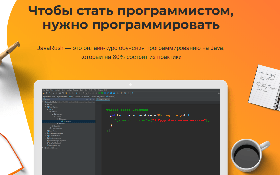The height and width of the screenshot is (175, 280).
Task: Open the VCS menu
Action: pos(95,90)
